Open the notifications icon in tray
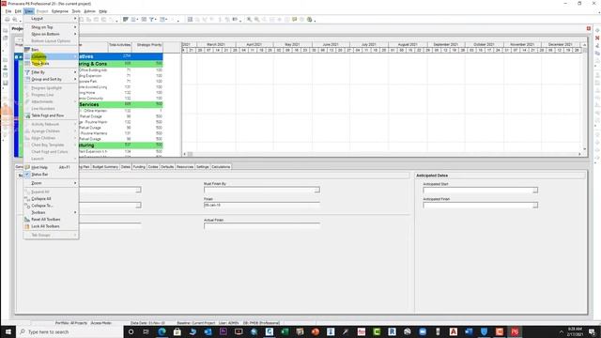Image resolution: width=601 pixels, height=338 pixels. click(593, 331)
